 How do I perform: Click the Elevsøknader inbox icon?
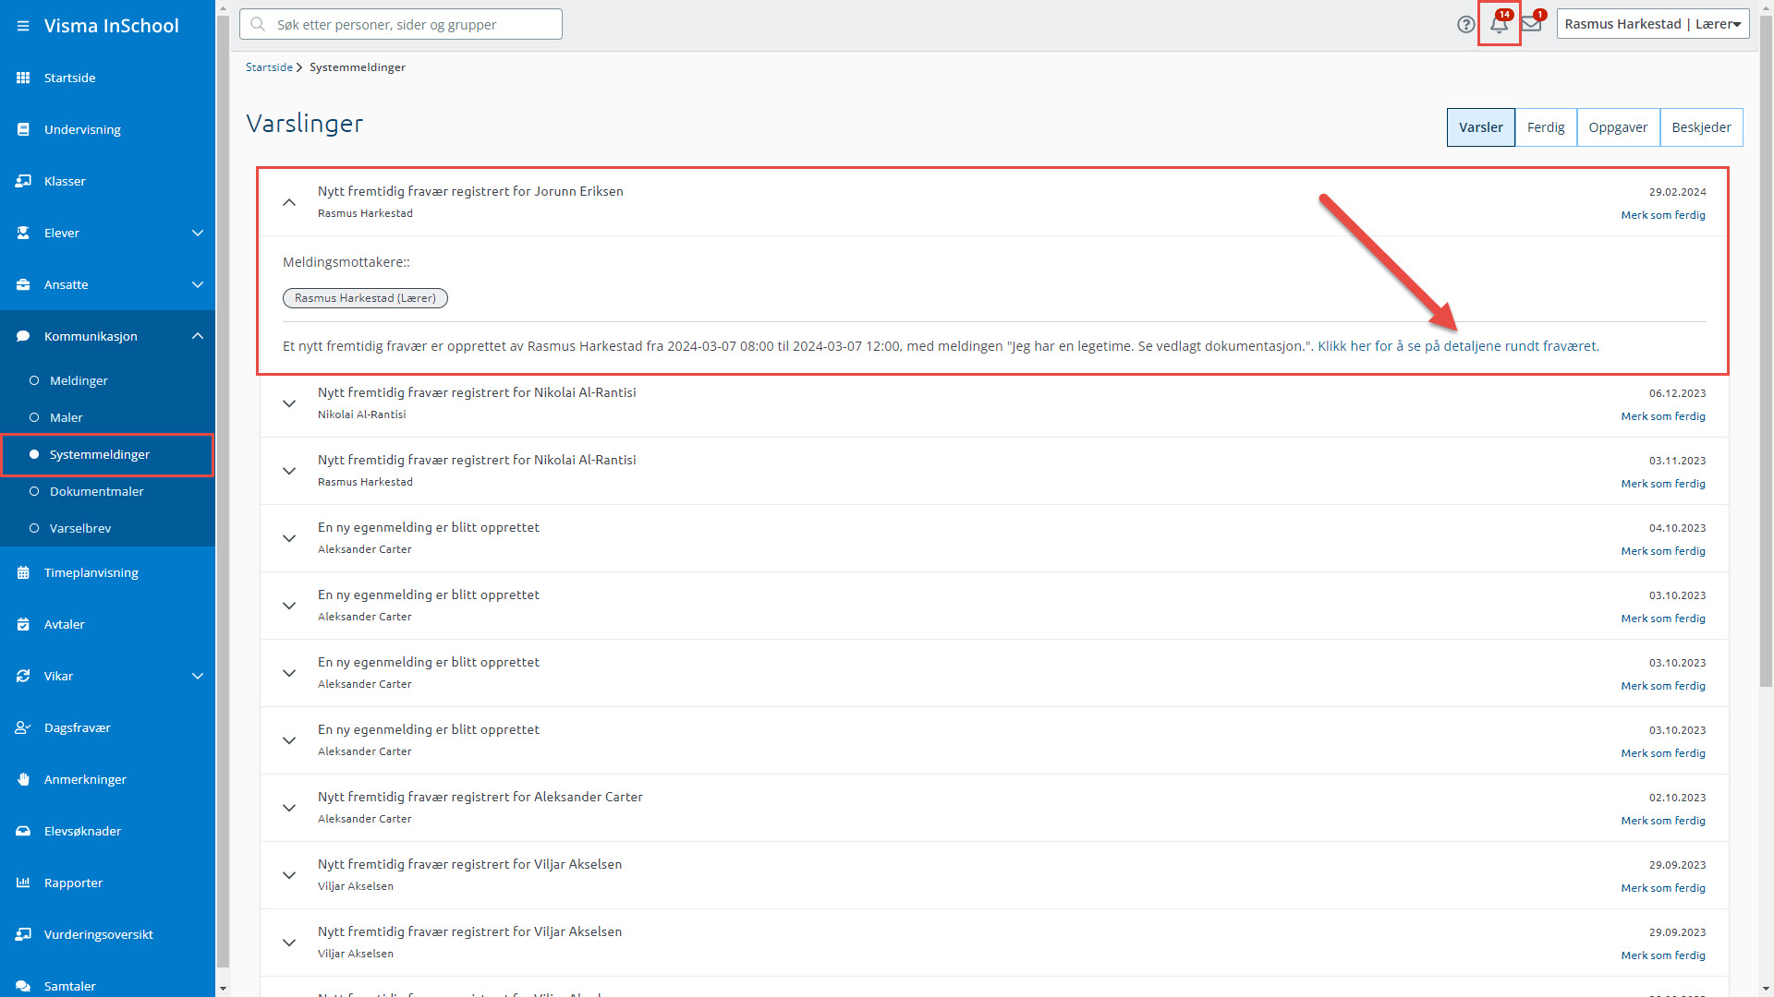pos(23,831)
